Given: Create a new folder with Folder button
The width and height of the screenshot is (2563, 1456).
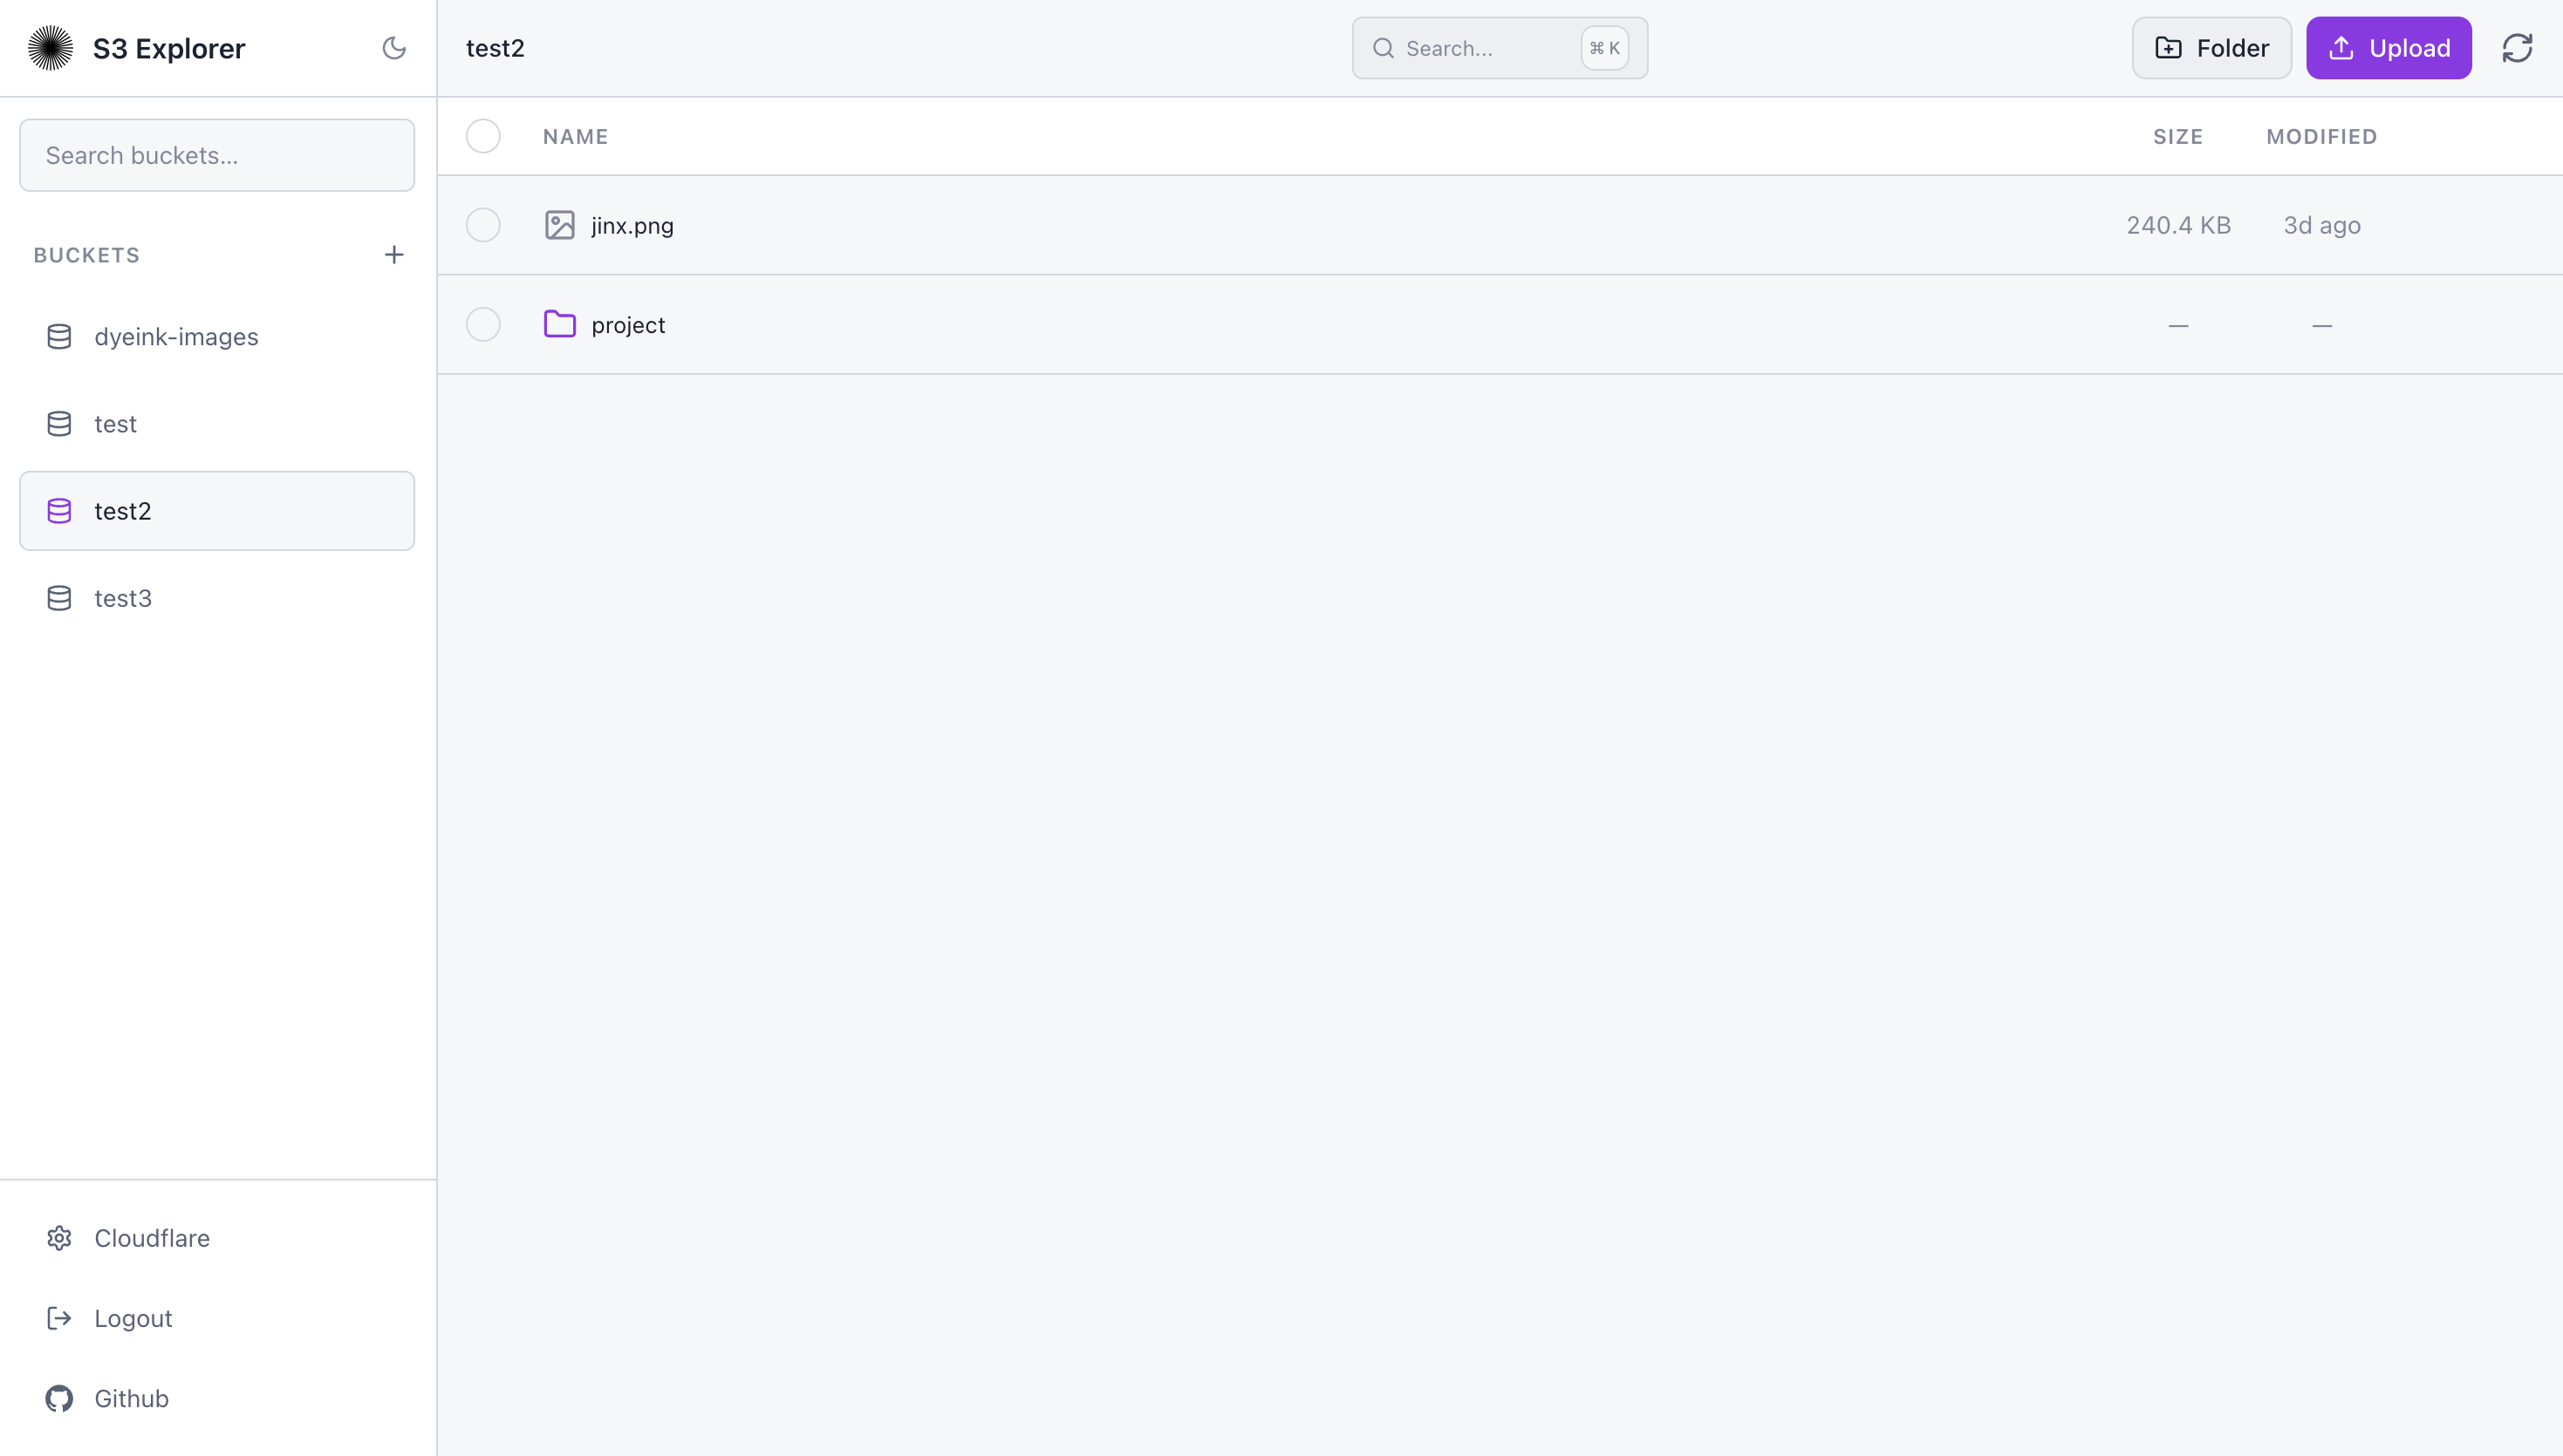Looking at the screenshot, I should [x=2211, y=48].
